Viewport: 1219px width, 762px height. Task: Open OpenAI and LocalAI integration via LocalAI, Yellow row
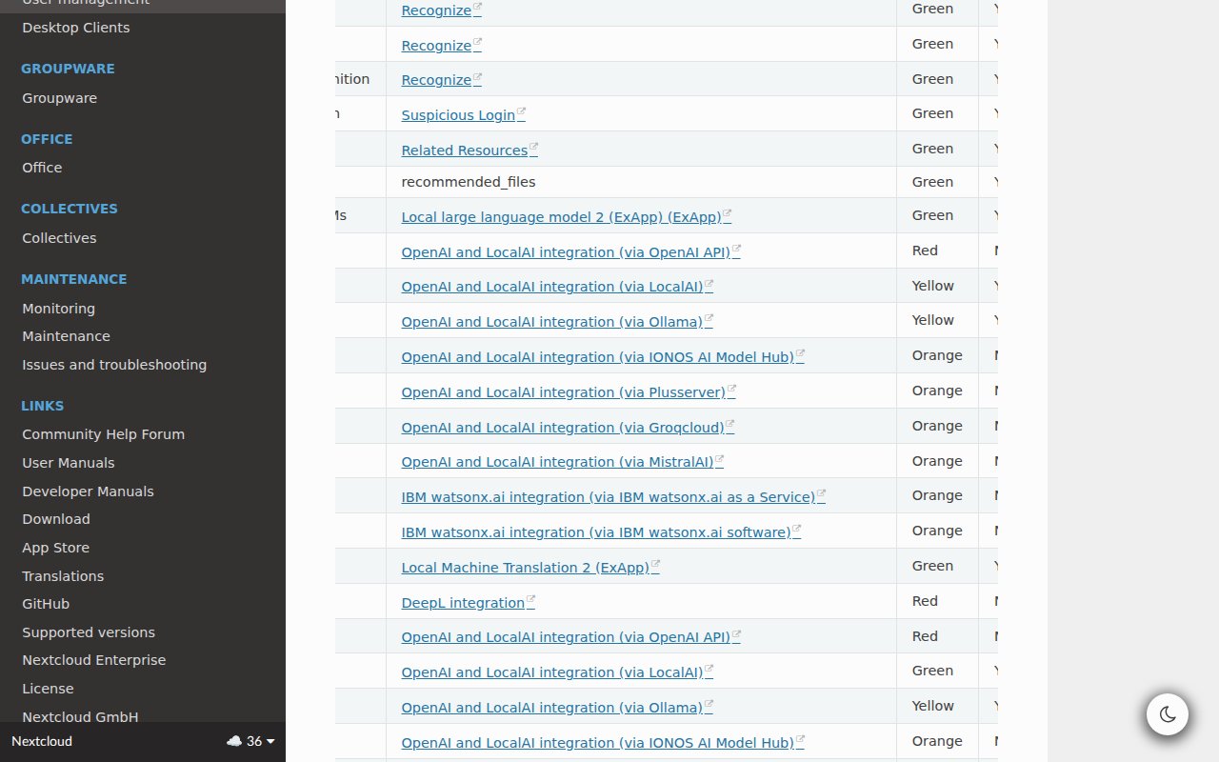(552, 287)
